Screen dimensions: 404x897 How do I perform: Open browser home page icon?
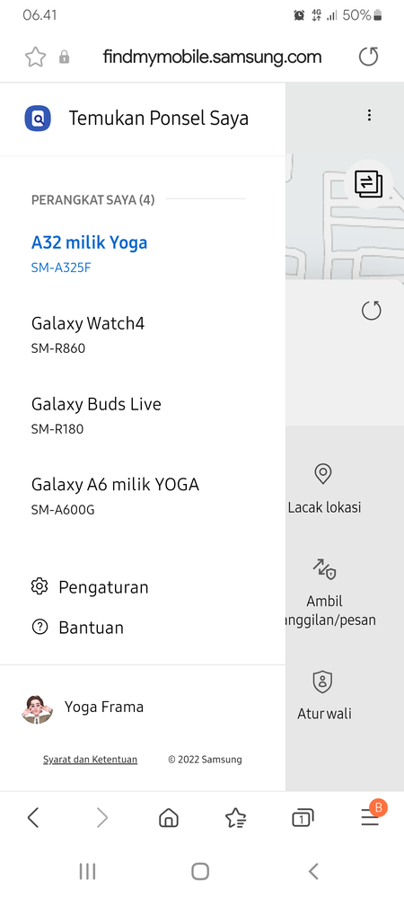coord(168,818)
